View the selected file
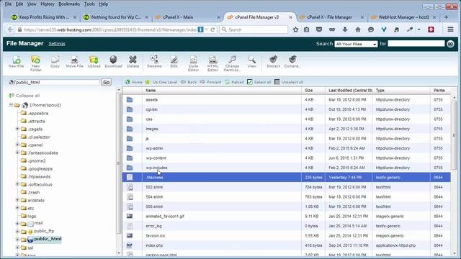The image size is (461, 259). 251,62
